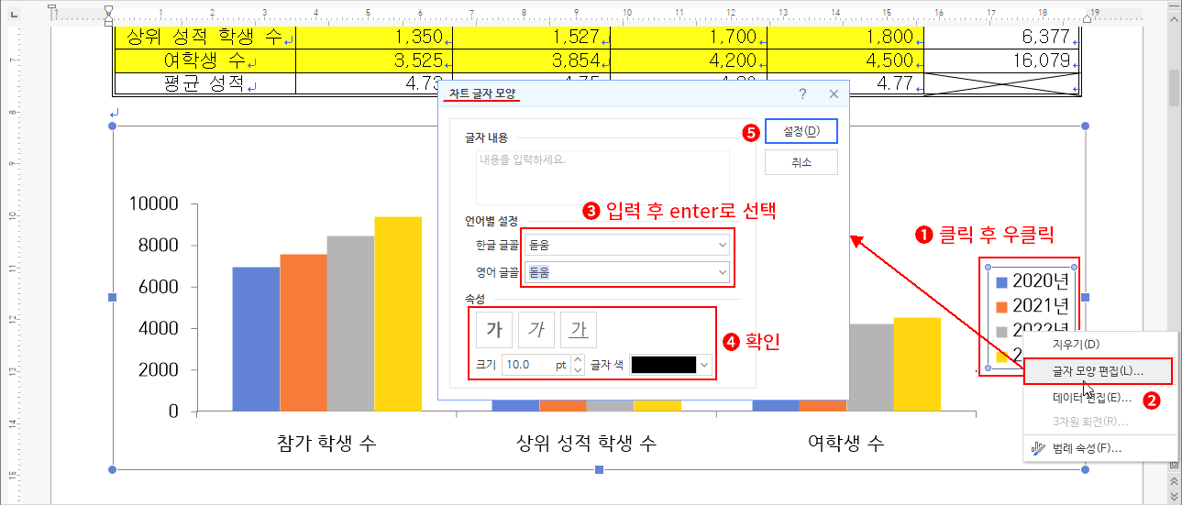Screen dimensions: 1182x505
Task: Click the chart's left-middle resize handle
Action: [113, 297]
